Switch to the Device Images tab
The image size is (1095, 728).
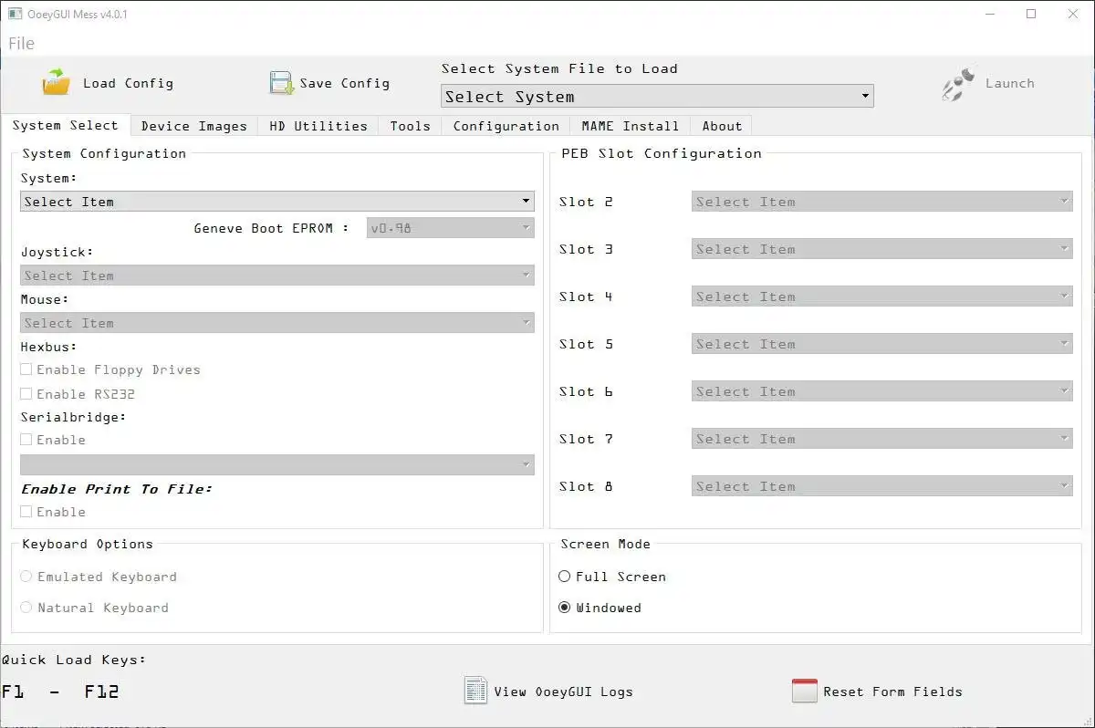click(194, 126)
